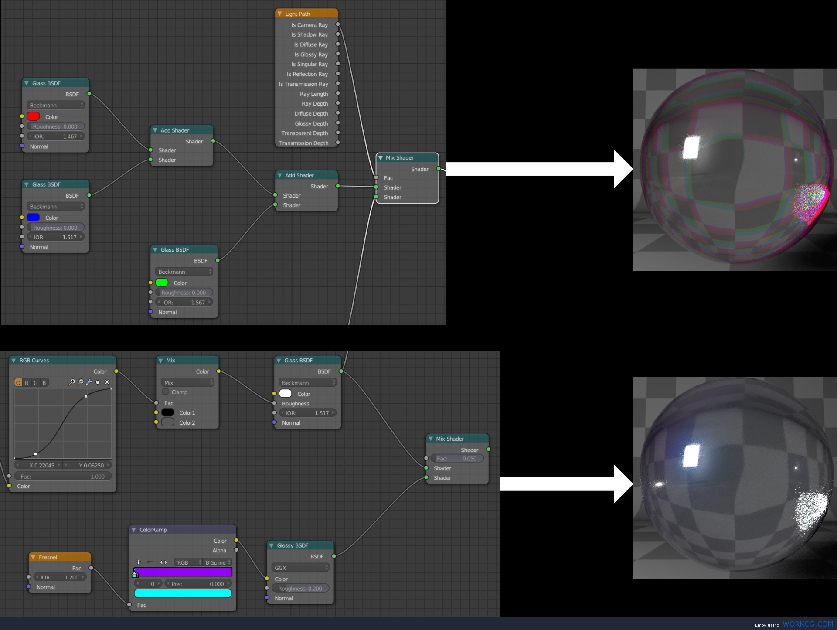Select the G channel in RGB Curves
The height and width of the screenshot is (630, 837).
35,382
